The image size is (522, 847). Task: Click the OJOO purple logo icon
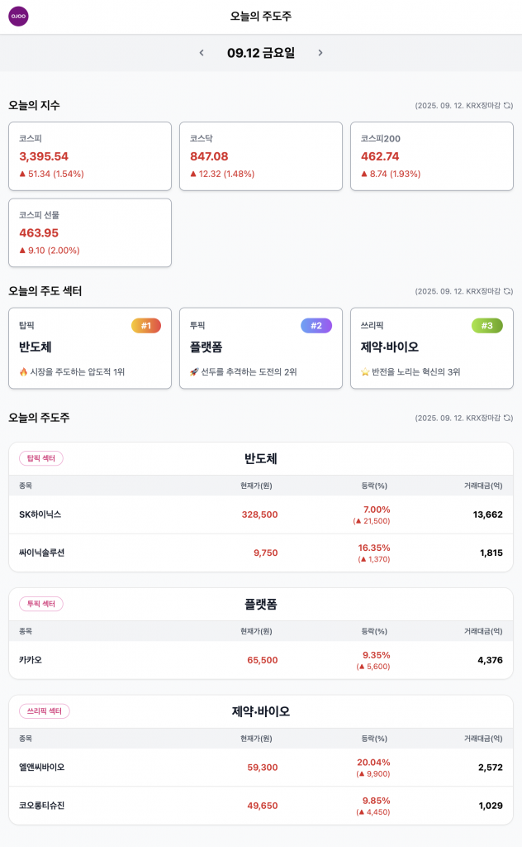click(x=18, y=17)
